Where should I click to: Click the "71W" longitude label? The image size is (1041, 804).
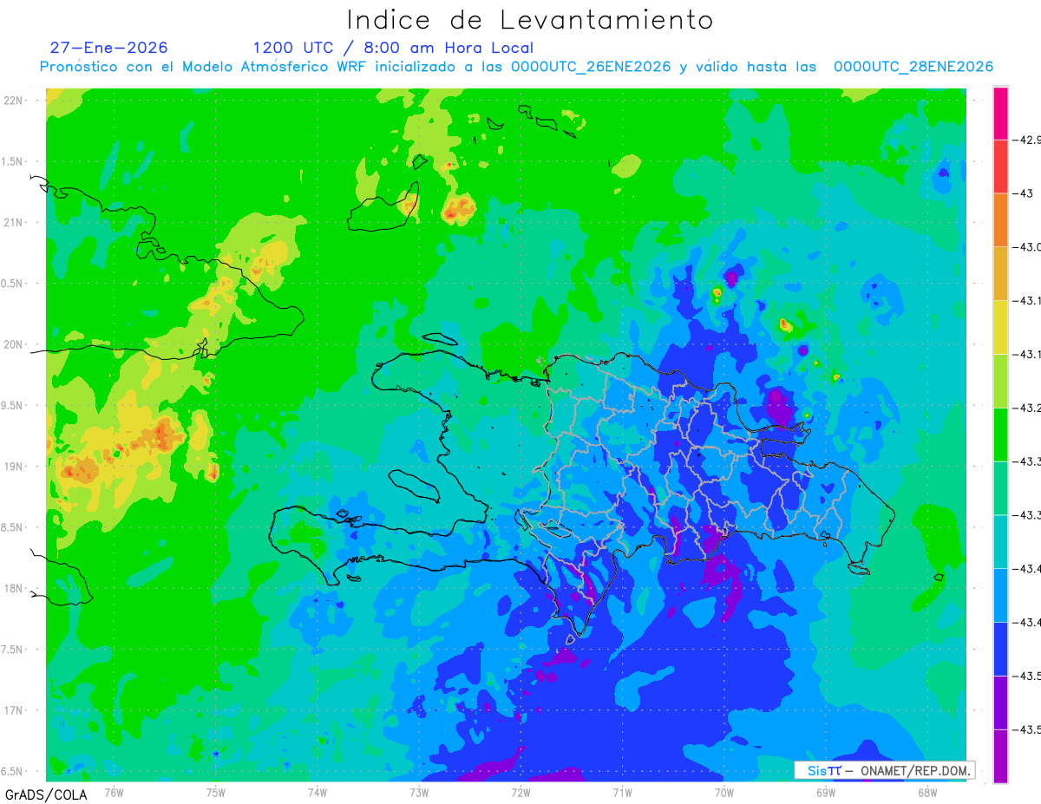coord(622,792)
